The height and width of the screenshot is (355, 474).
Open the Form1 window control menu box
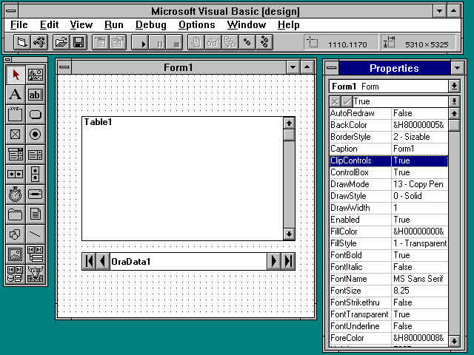[x=64, y=68]
